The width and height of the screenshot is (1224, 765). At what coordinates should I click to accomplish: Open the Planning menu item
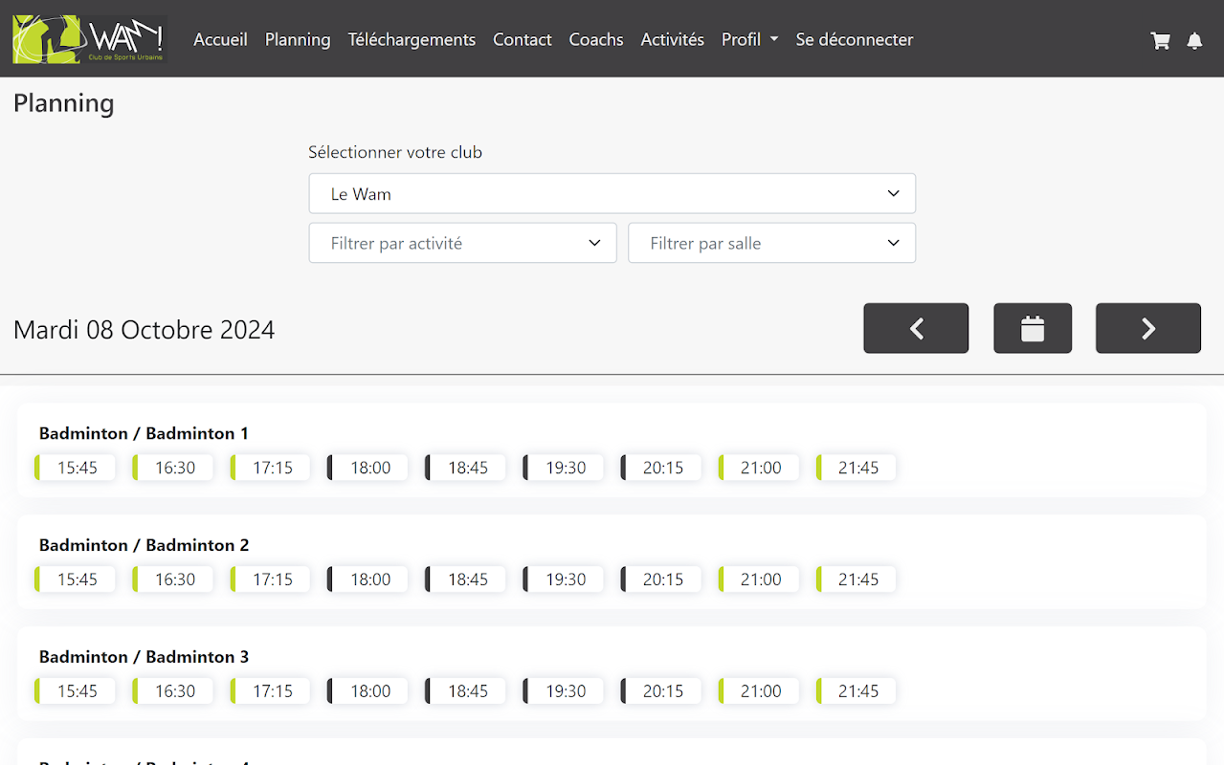click(298, 39)
